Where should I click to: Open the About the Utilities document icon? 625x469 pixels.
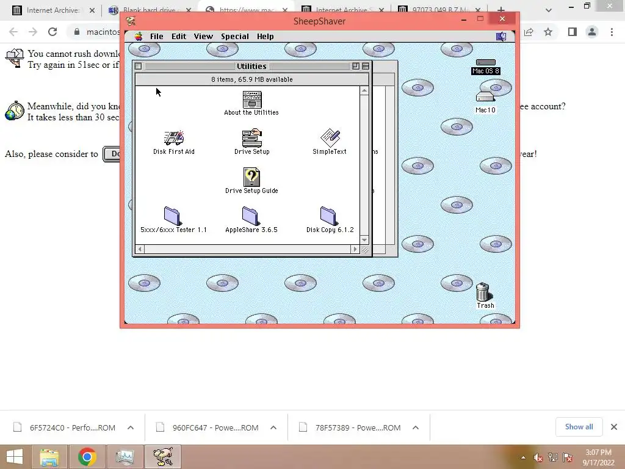coord(252,100)
